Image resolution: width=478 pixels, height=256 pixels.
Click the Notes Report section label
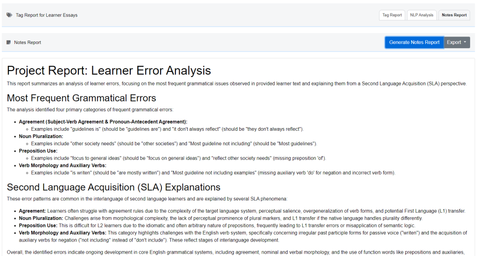click(28, 43)
